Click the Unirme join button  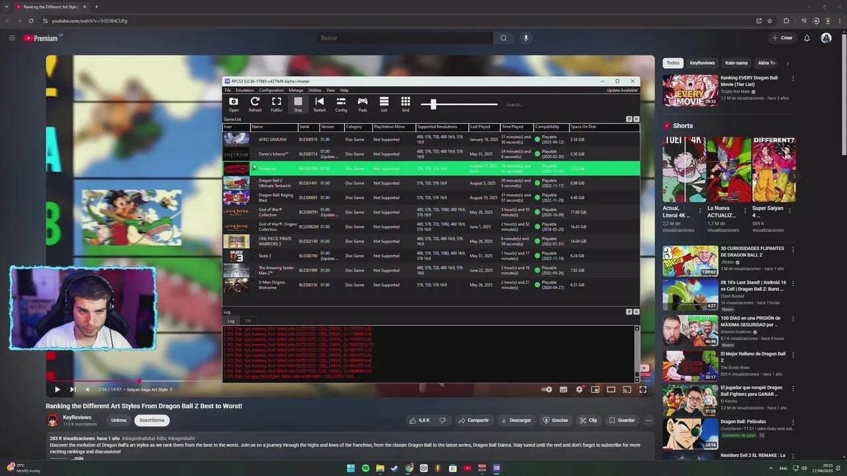[x=118, y=420]
